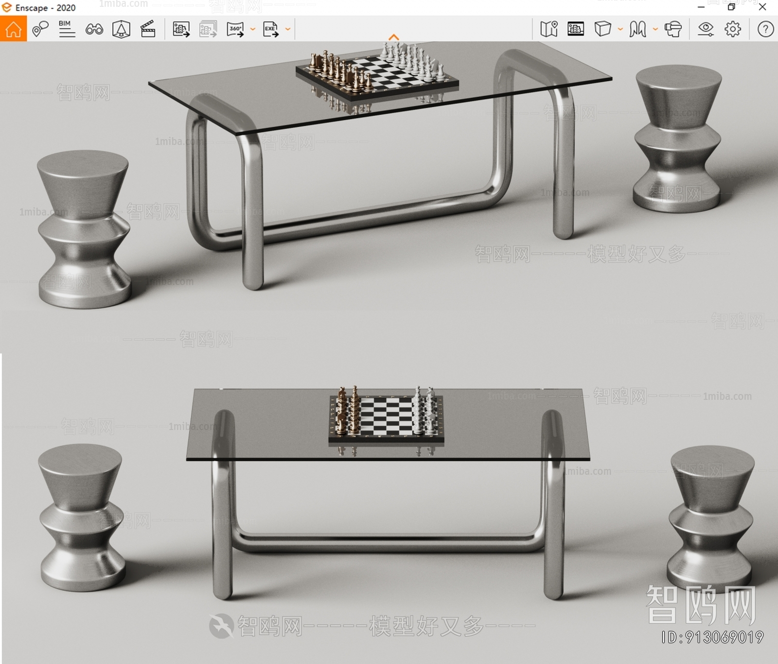Open the Mini Map icon
Screen dimensions: 778x664
549,29
